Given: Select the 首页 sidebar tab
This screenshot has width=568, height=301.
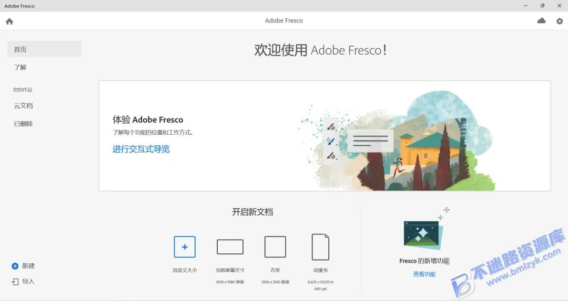Looking at the screenshot, I should click(x=44, y=49).
